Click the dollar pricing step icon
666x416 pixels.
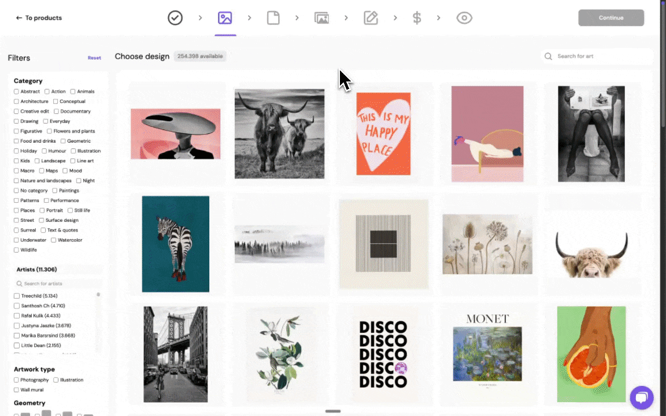point(417,18)
